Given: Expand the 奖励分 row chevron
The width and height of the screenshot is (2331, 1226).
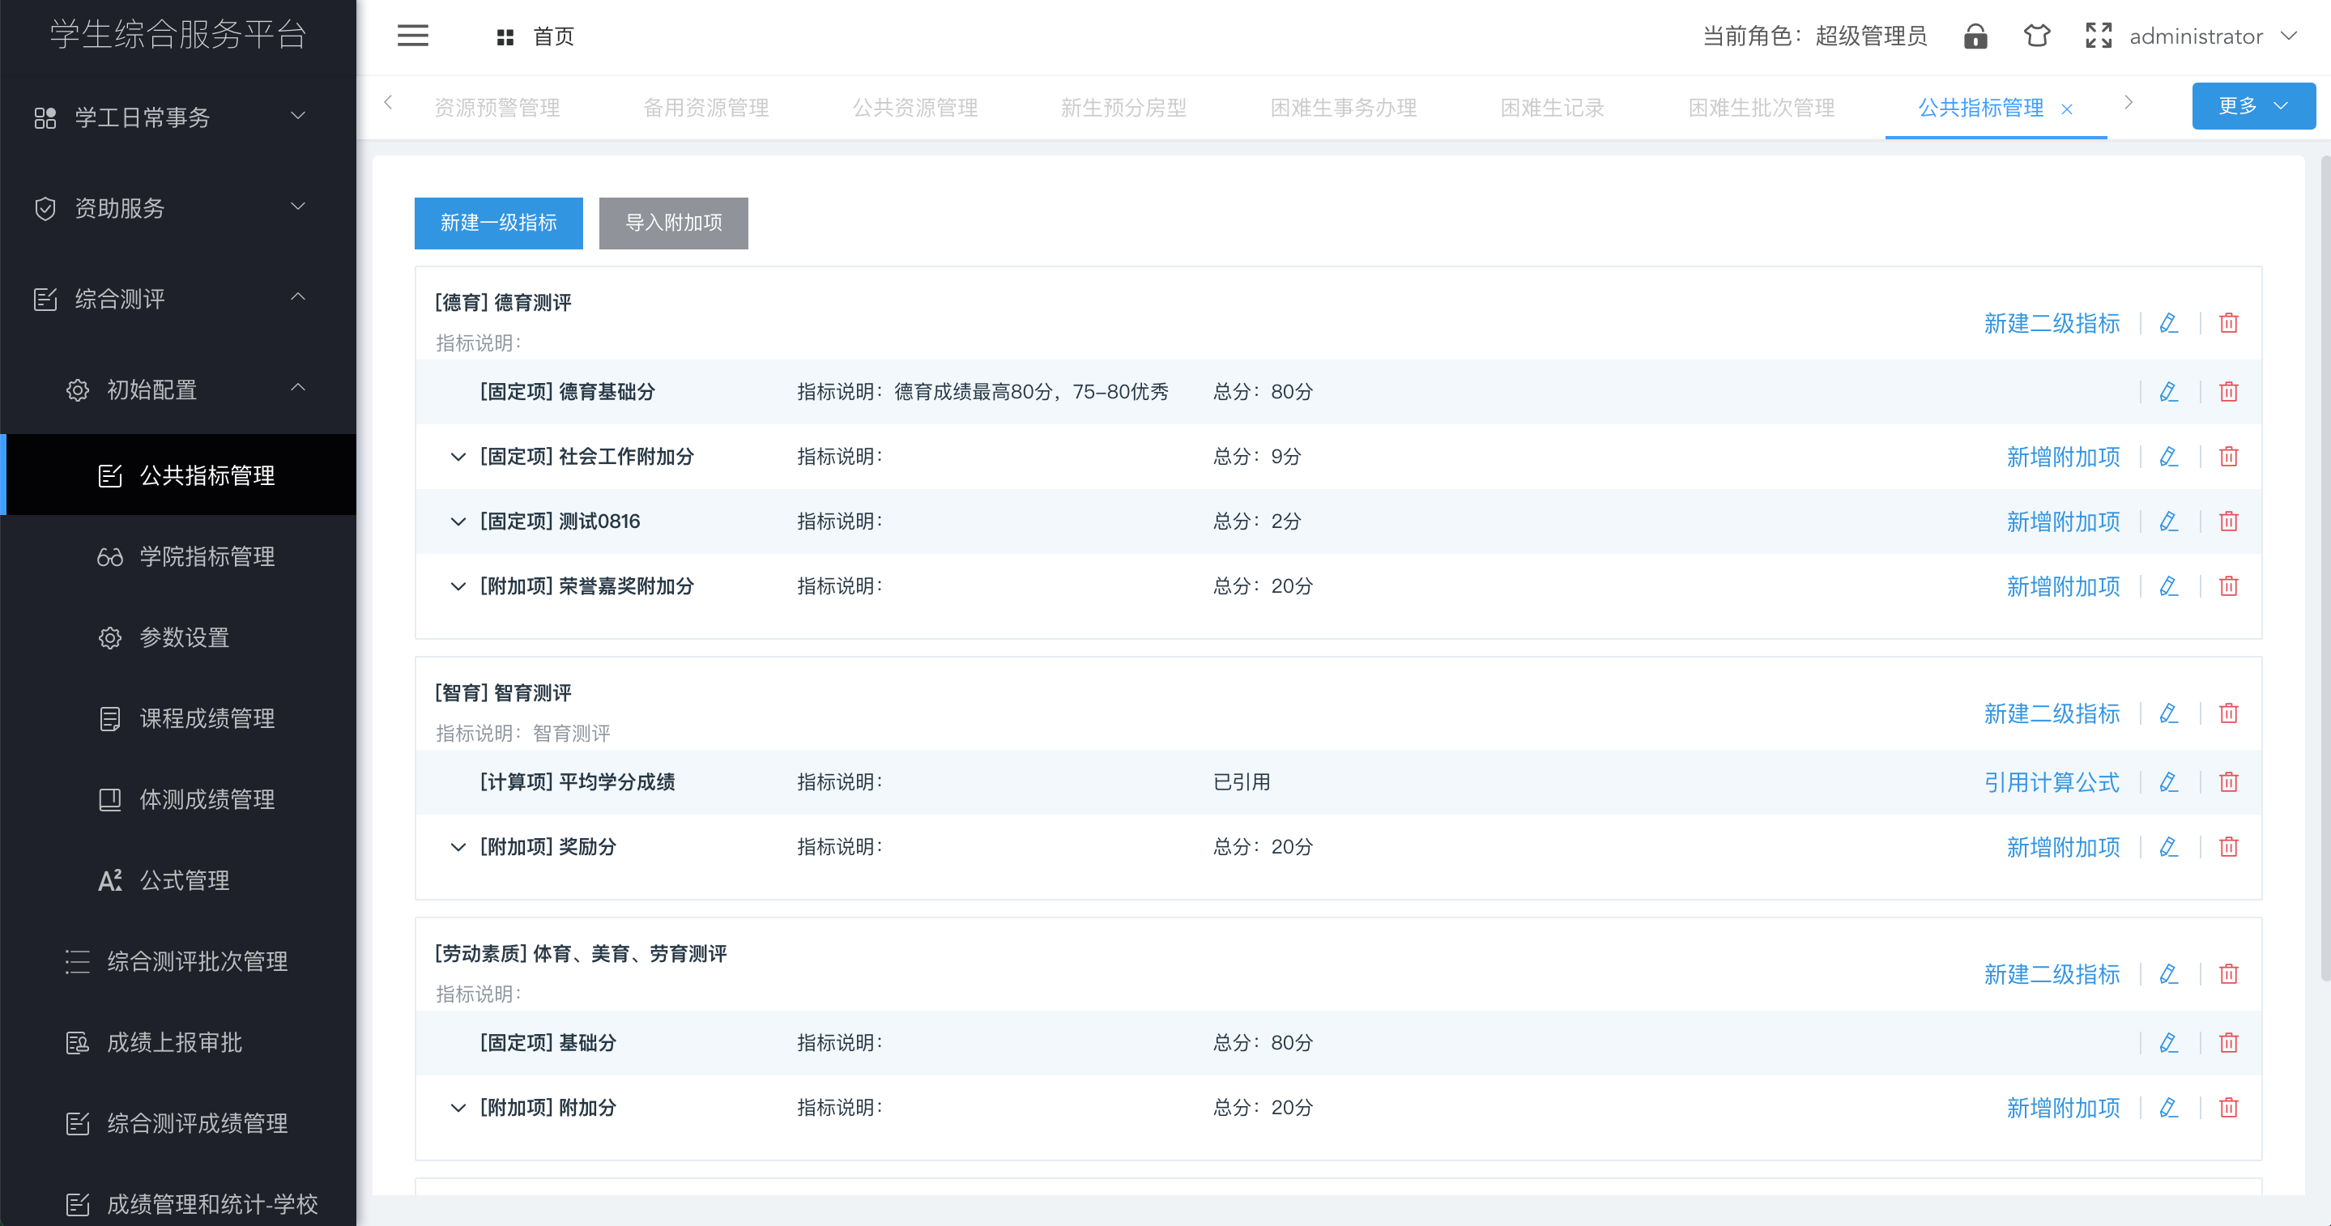Looking at the screenshot, I should [458, 847].
